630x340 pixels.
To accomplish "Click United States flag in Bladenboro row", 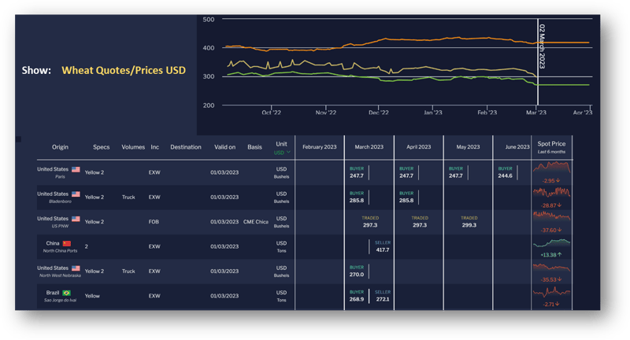I will 76,194.
